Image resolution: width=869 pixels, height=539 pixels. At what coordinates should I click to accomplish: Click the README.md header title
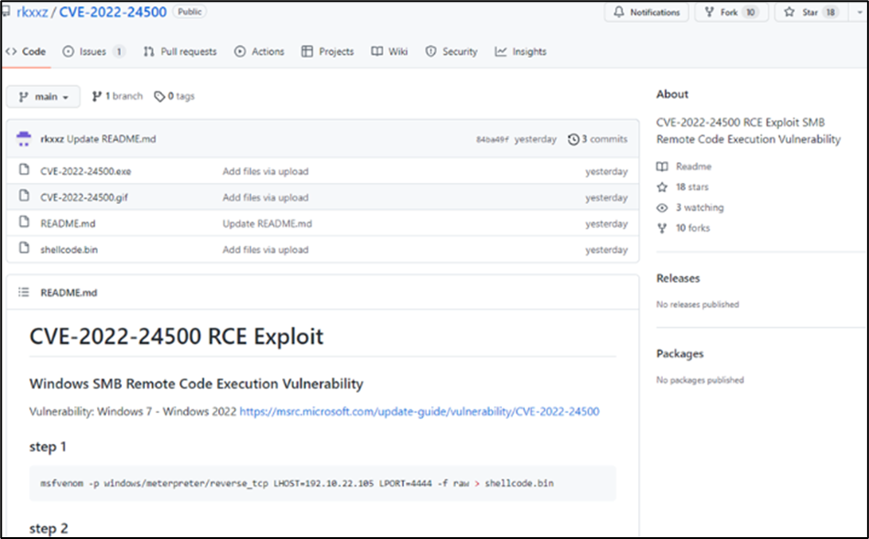pos(69,293)
